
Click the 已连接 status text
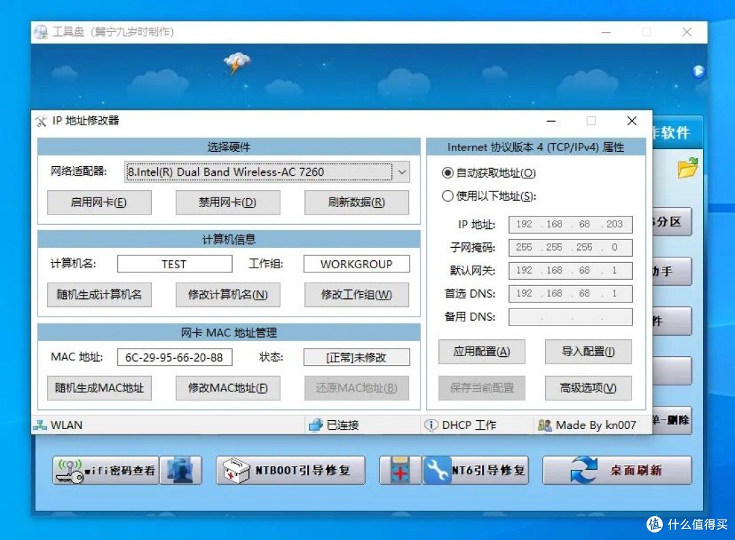tap(342, 425)
